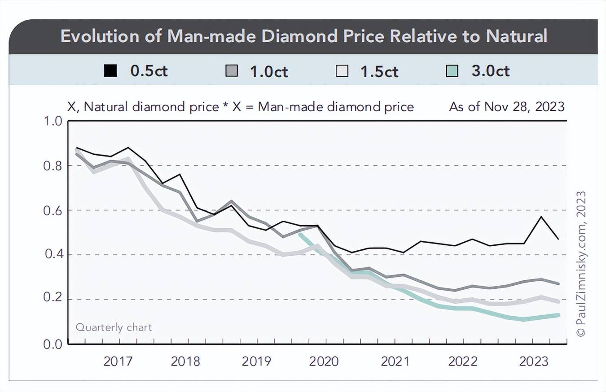Click the 2023 x-axis label
This screenshot has width=606, height=392.
534,361
